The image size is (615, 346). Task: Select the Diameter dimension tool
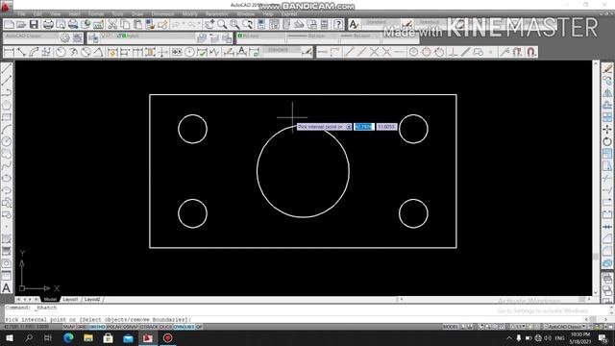tap(86, 52)
